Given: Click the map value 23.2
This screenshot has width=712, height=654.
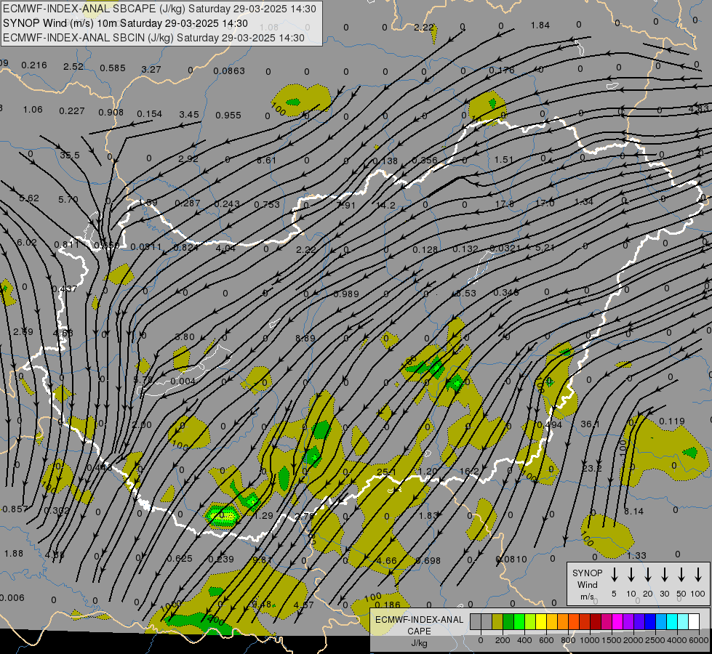Looking at the screenshot, I should [592, 468].
